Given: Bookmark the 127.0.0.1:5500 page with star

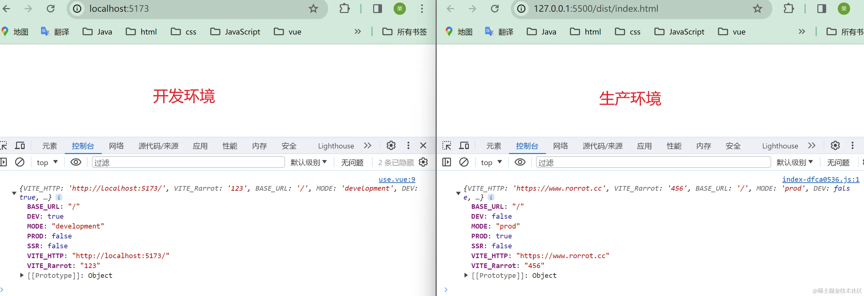Looking at the screenshot, I should coord(758,8).
